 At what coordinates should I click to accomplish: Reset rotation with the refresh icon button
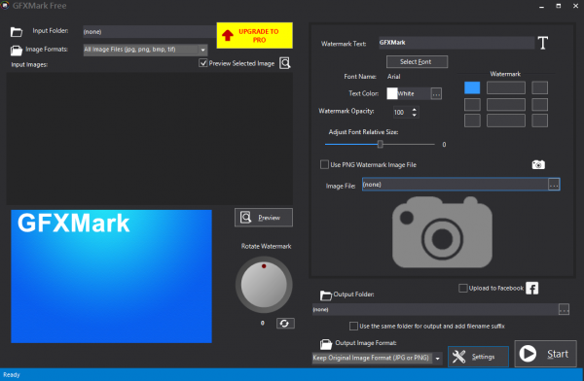pos(285,324)
